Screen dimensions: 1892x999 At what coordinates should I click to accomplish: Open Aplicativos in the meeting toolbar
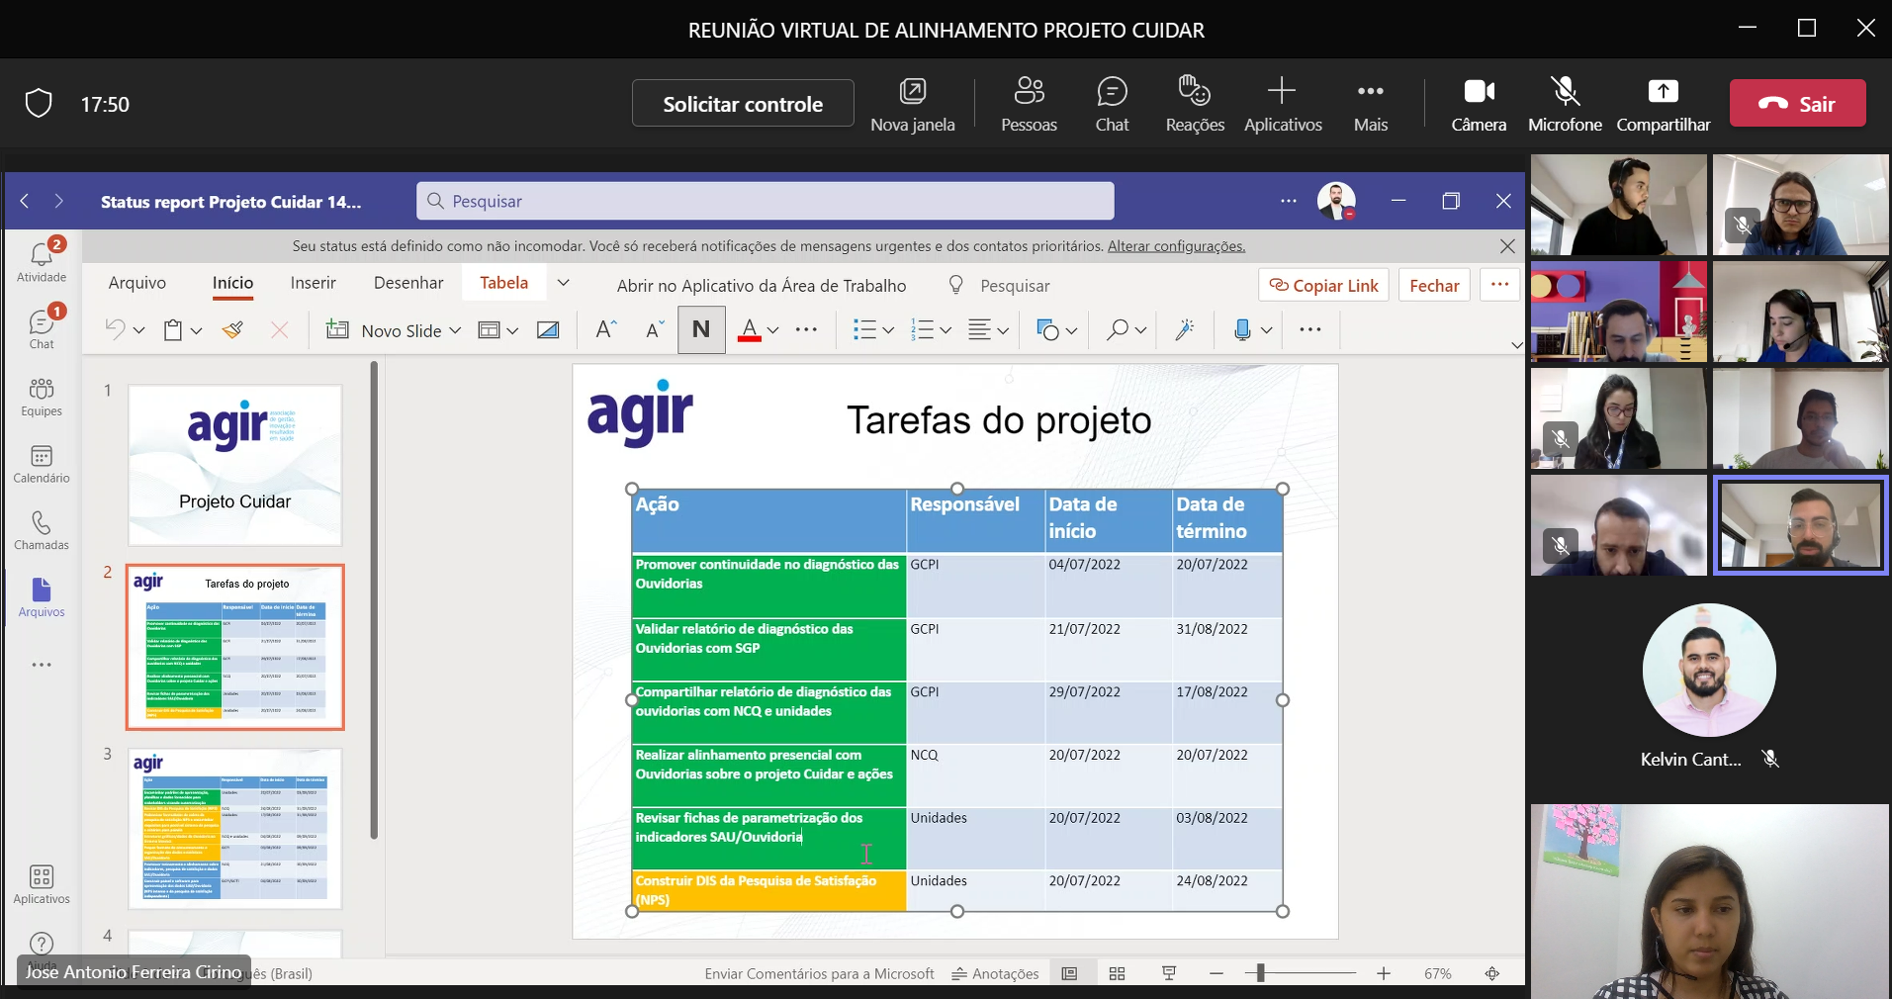tap(1283, 103)
